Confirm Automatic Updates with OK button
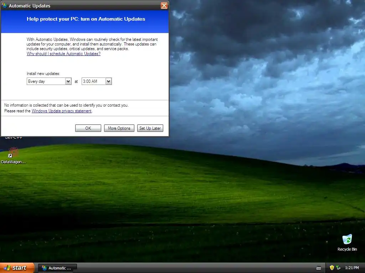365x273 pixels. (x=88, y=128)
